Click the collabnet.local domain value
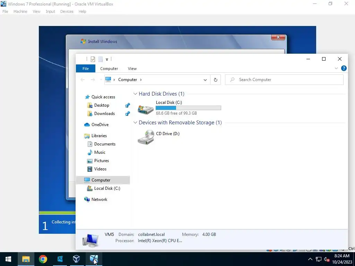The image size is (355, 266). point(151,234)
